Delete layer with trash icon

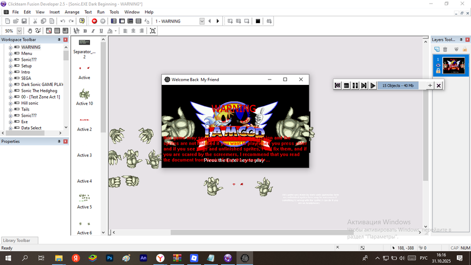[x=445, y=49]
